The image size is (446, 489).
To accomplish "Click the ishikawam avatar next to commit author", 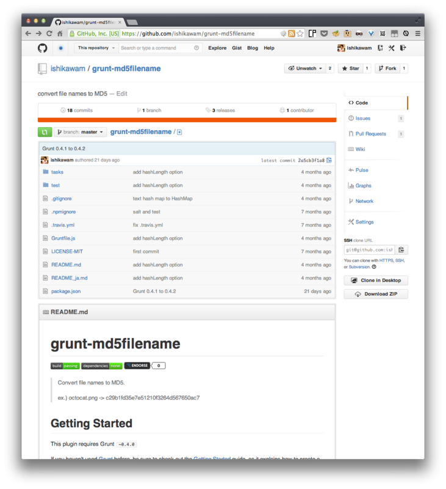I will coord(45,160).
